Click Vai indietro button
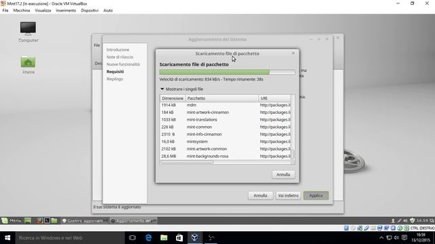The image size is (435, 244). click(288, 196)
